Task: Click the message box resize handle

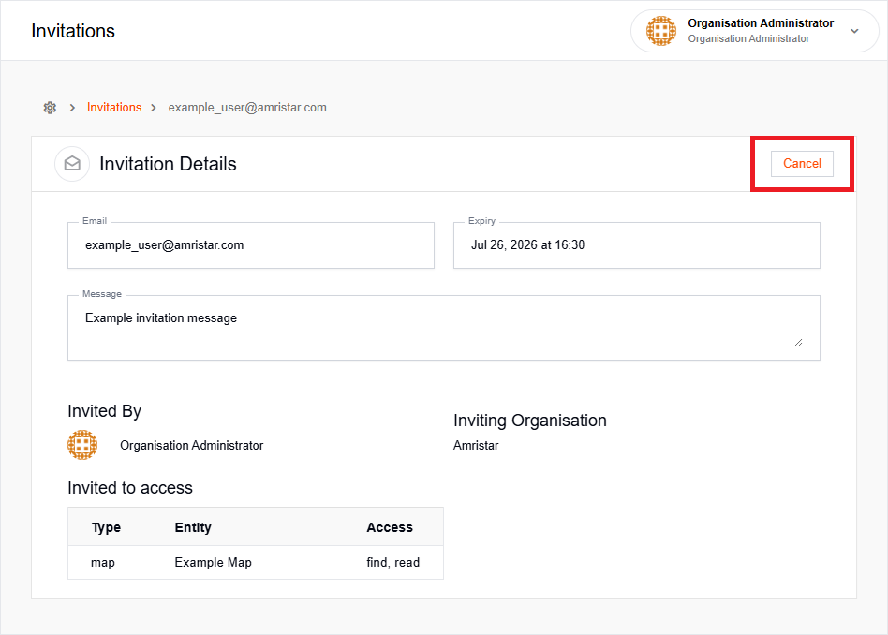Action: 798,342
